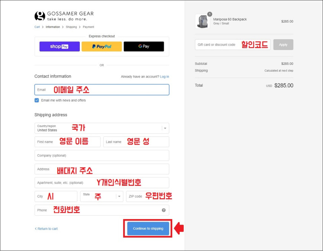The height and width of the screenshot is (251, 323).
Task: Focus the Company (optional) field
Action: coord(102,155)
